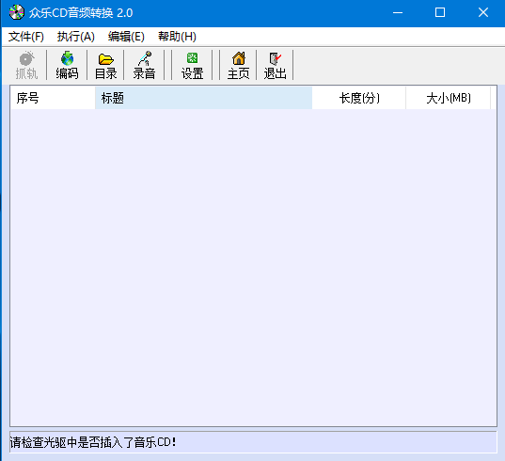The image size is (505, 461).
Task: Open the 编码 encode tool
Action: coord(67,65)
